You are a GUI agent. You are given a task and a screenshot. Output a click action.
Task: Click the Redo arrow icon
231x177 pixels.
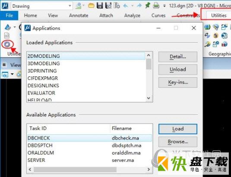(139, 6)
